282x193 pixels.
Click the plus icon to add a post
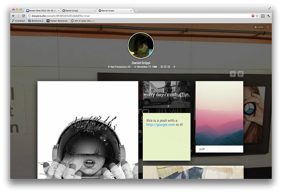[233, 74]
